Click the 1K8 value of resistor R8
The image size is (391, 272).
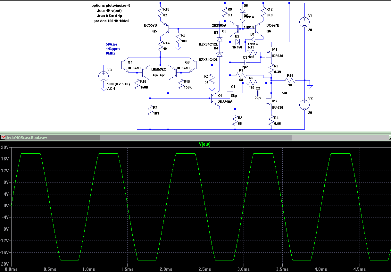click(185, 41)
